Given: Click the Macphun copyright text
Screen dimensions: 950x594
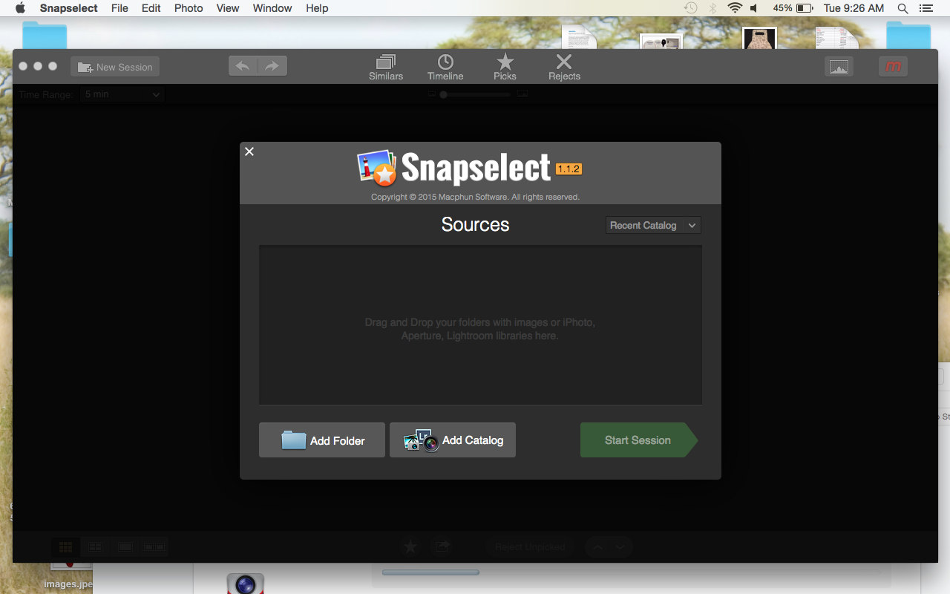Looking at the screenshot, I should [475, 198].
